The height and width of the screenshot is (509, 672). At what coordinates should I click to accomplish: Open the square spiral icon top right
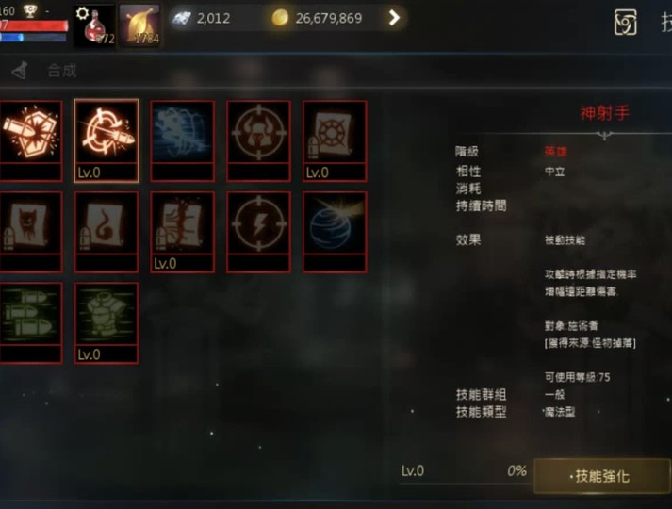pos(625,23)
